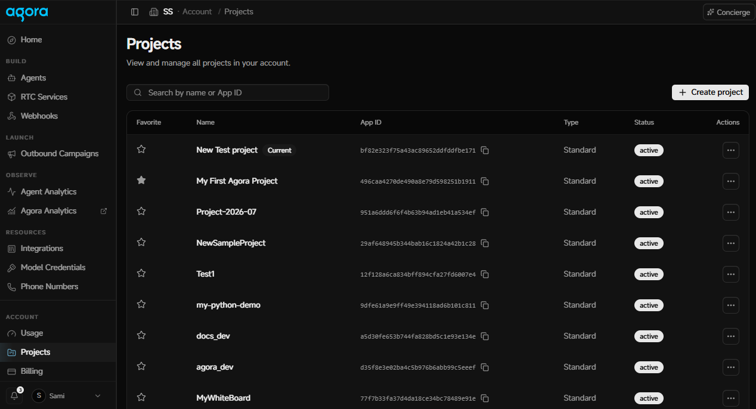Toggle favorite star for Test1
The width and height of the screenshot is (756, 409).
click(x=141, y=273)
